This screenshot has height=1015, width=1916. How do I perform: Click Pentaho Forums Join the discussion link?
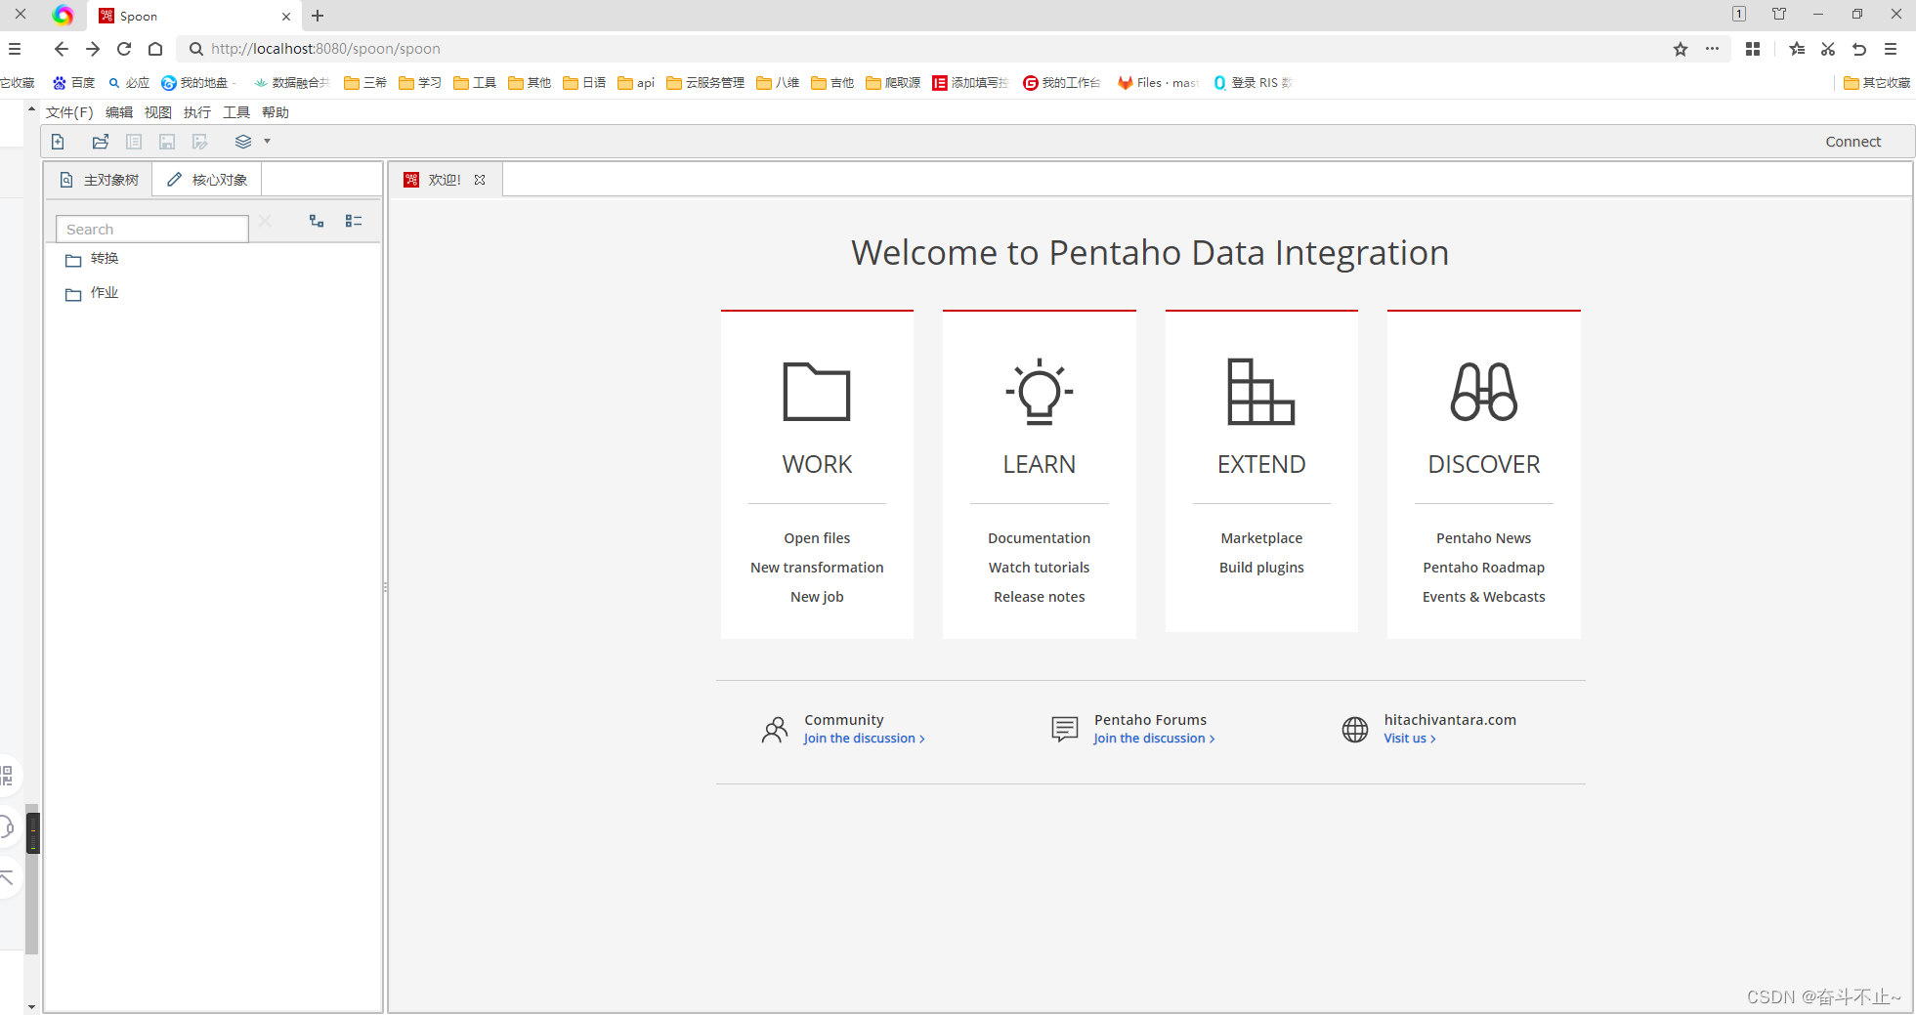[1154, 739]
